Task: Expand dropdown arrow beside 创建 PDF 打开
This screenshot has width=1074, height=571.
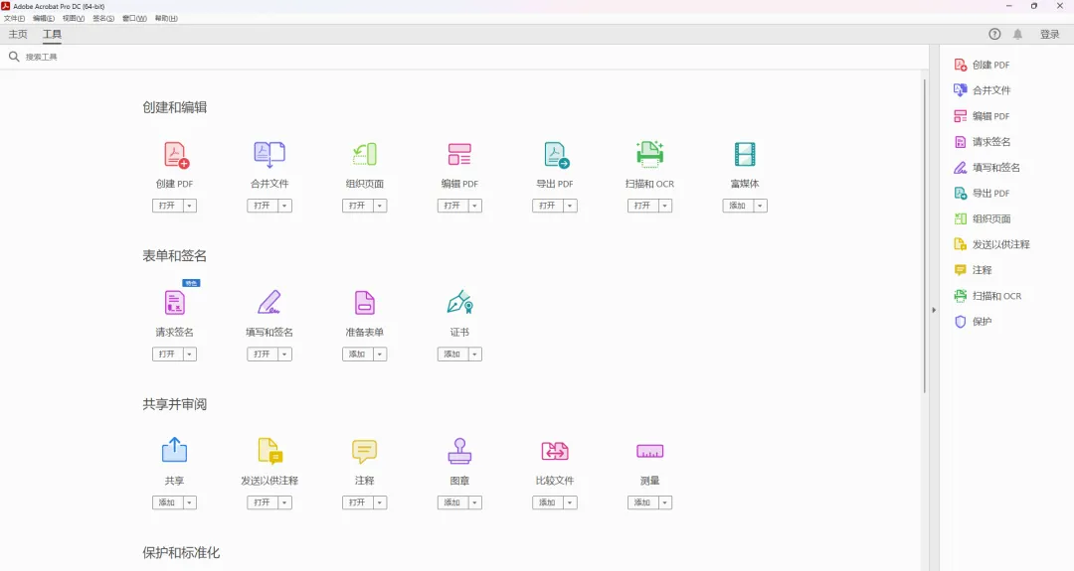Action: [x=190, y=206]
